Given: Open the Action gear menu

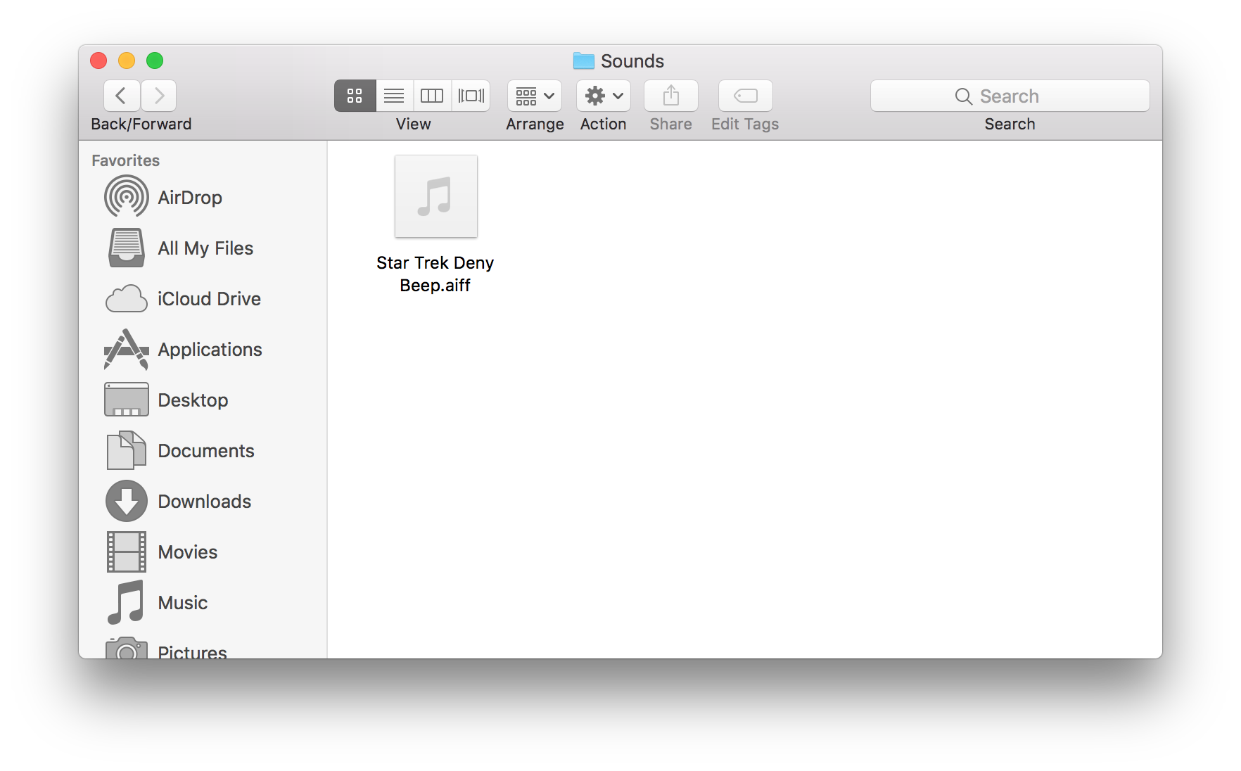Looking at the screenshot, I should click(604, 96).
